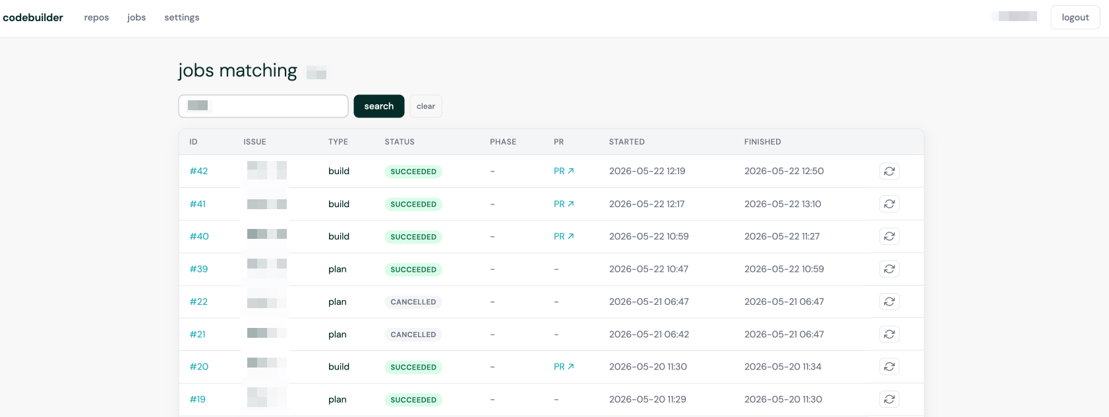
Task: Open the PR link for job #42
Action: tap(564, 171)
